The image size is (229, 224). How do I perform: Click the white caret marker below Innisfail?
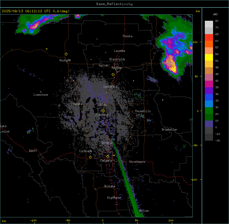[x=106, y=93]
